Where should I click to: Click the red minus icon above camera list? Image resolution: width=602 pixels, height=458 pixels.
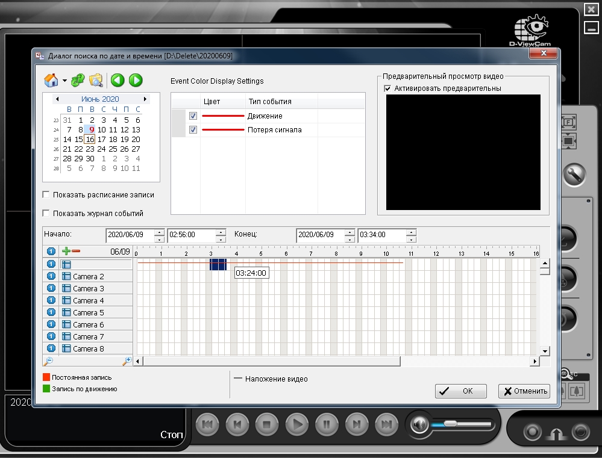(x=76, y=251)
